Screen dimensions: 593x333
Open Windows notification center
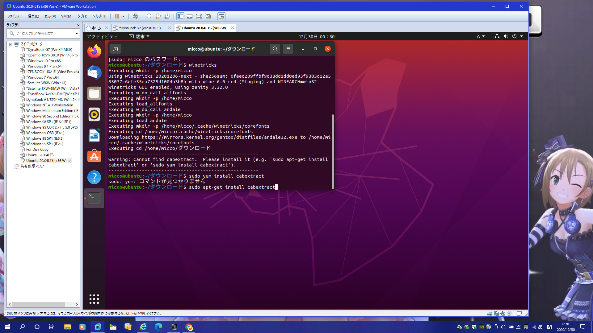coord(583,327)
